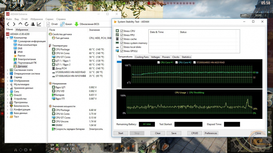Viewport: 273px width, 153px height.
Task: Switch to the Clocks tab
Action: tap(176, 57)
